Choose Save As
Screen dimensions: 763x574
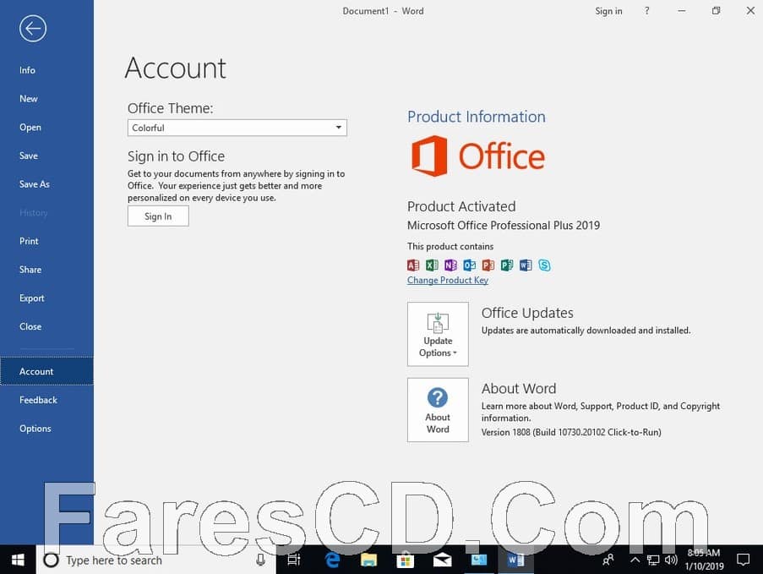click(x=34, y=184)
